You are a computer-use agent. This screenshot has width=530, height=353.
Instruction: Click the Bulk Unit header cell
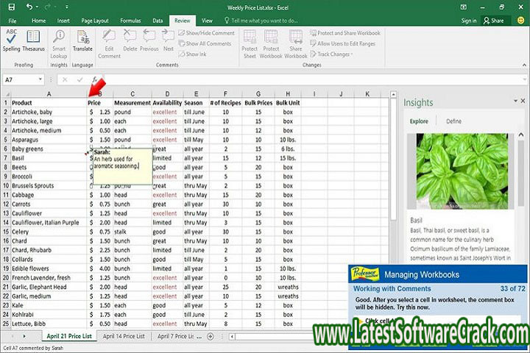[288, 103]
